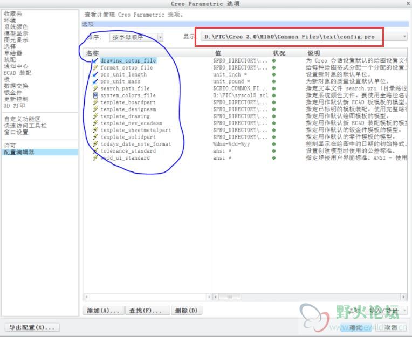The height and width of the screenshot is (337, 412).
Task: Click the 状况 column header
Action: click(x=279, y=53)
